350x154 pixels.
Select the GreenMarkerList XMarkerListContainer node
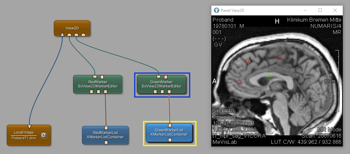169,132
